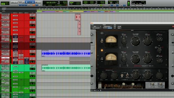Viewport: 174px width, 98px height.
Task: Open the BGVs track selector in plug-in header
Action: [95, 26]
